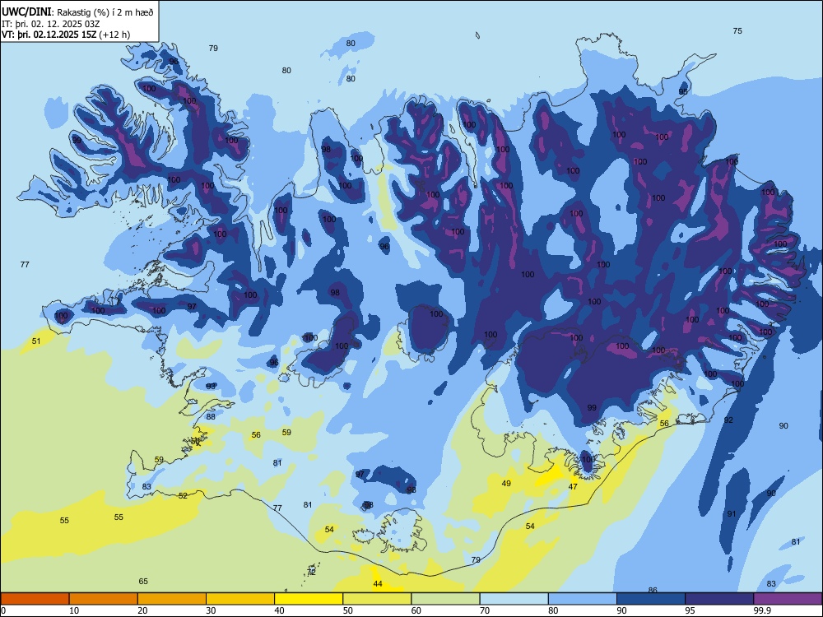Click the humidity value '88' in the west
Image resolution: width=823 pixels, height=617 pixels.
(x=211, y=416)
